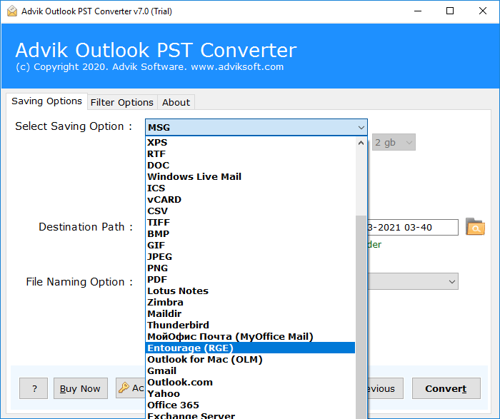
Task: Choose Office 365 option
Action: [x=250, y=405]
